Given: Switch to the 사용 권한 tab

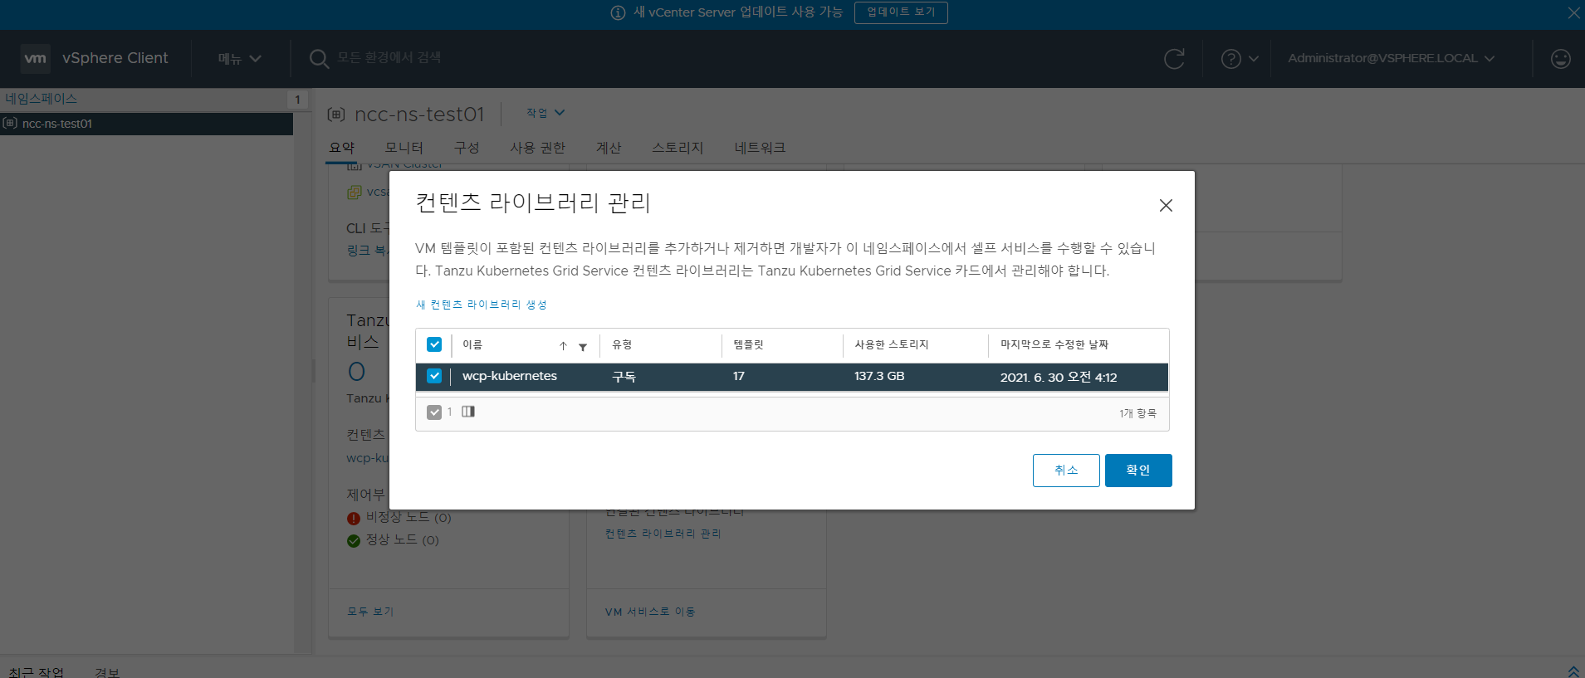Looking at the screenshot, I should point(538,148).
